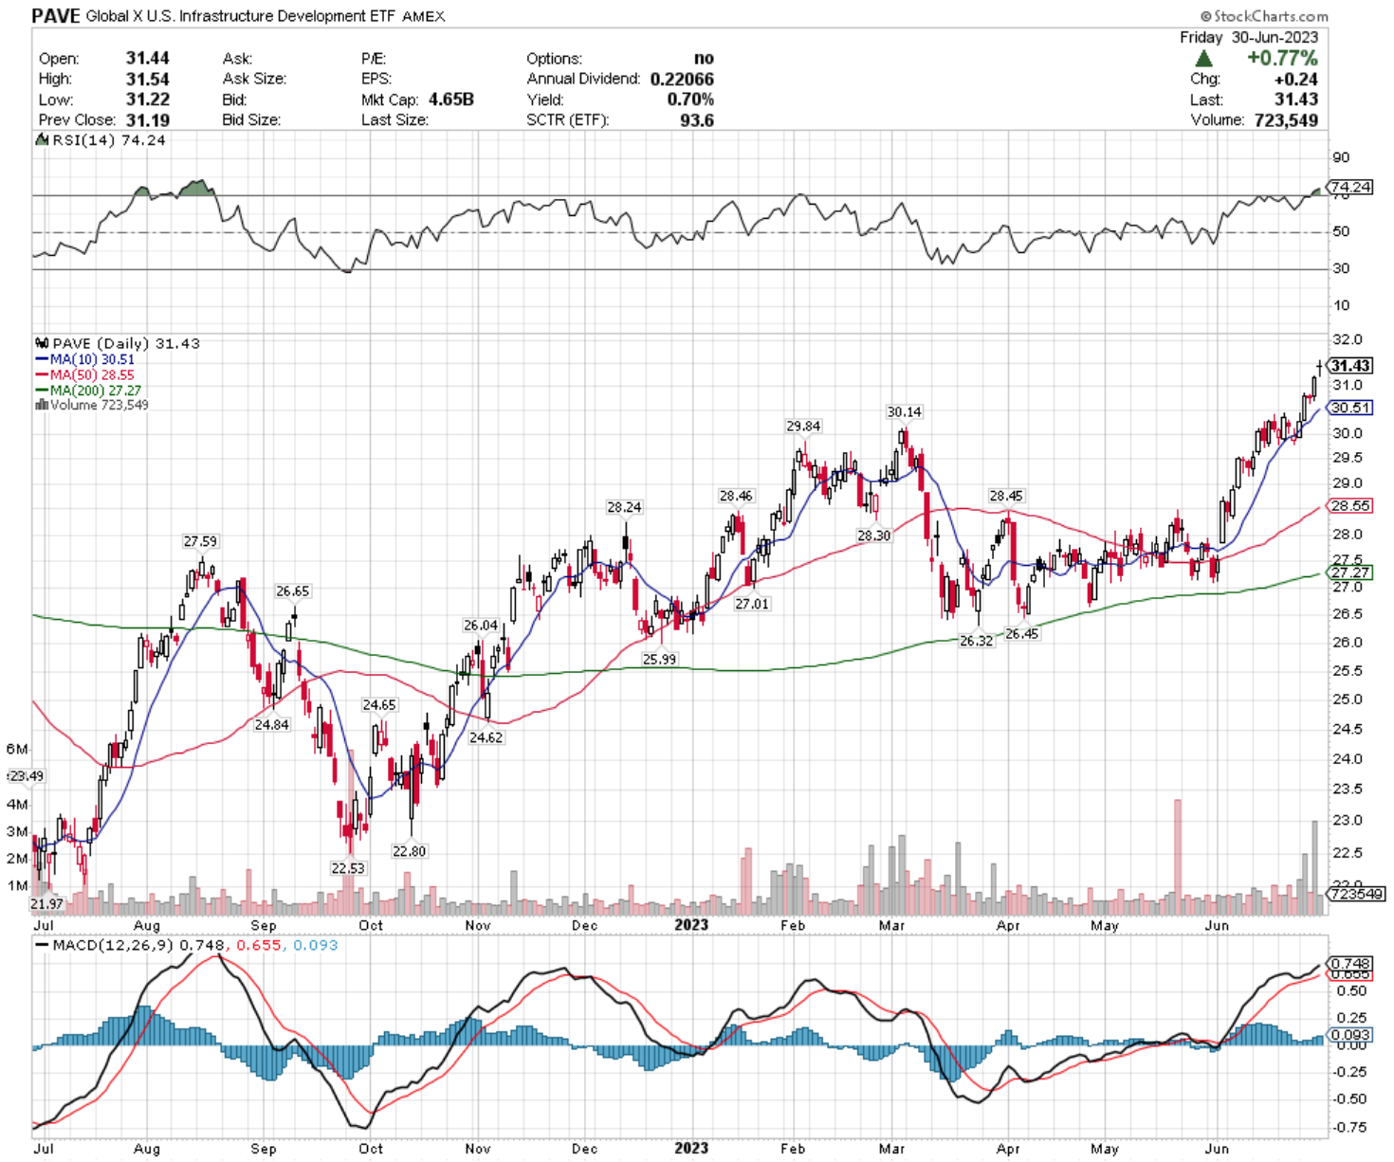This screenshot has width=1394, height=1162.
Task: Click the 28.24 price label
Action: [624, 507]
